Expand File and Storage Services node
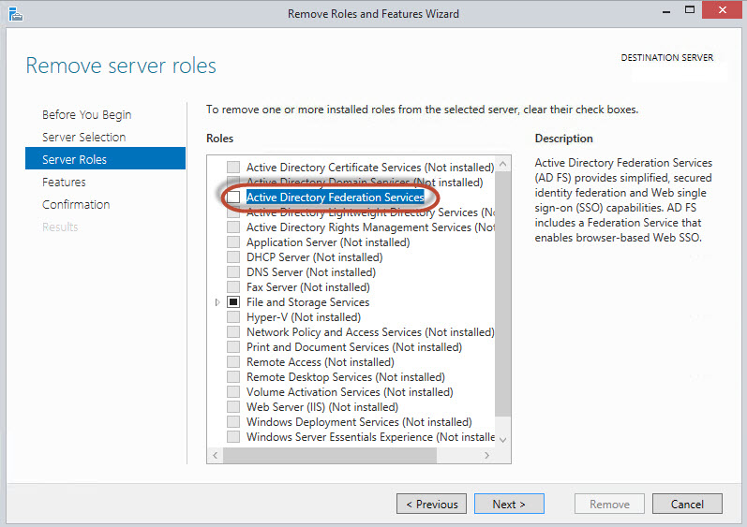Image resolution: width=747 pixels, height=527 pixels. pyautogui.click(x=217, y=302)
